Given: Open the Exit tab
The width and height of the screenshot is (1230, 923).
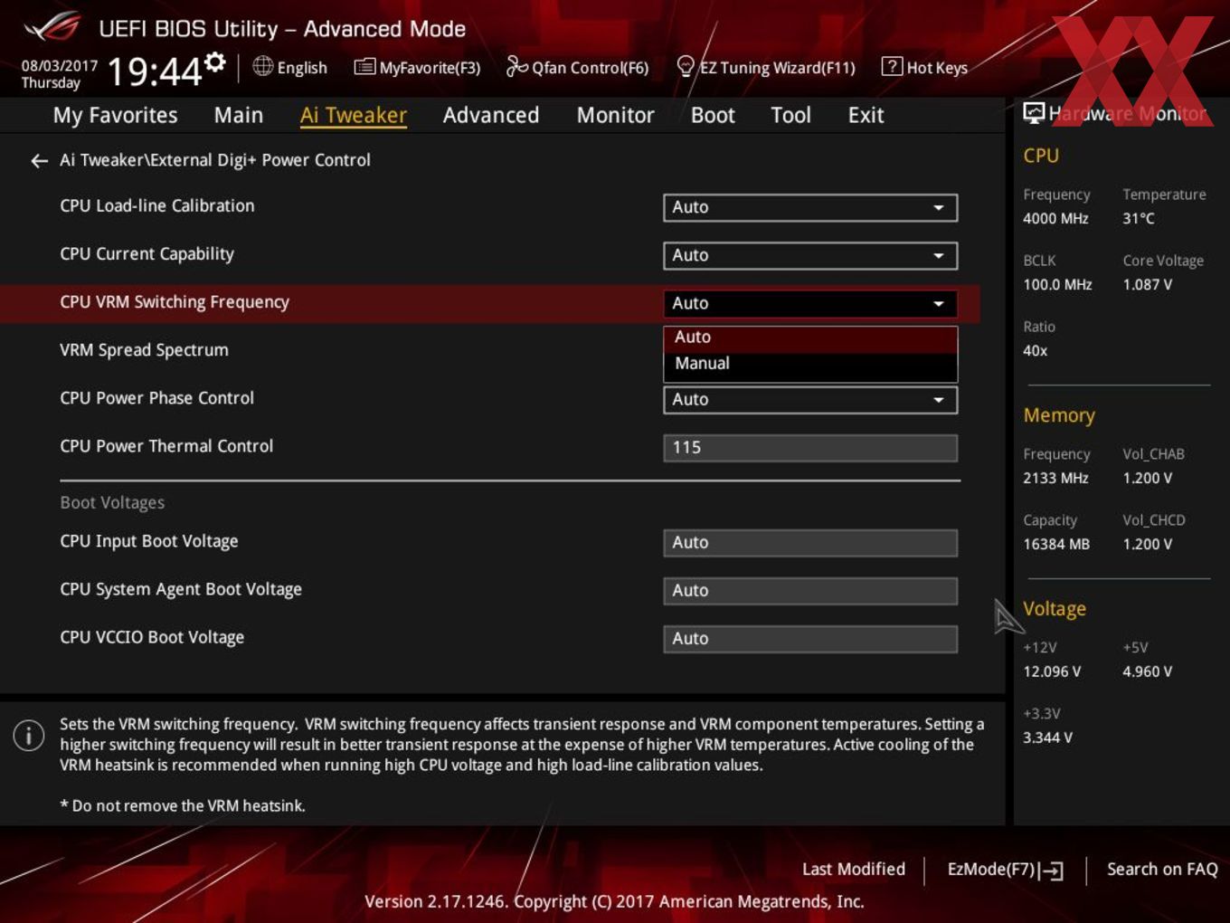Looking at the screenshot, I should (866, 115).
